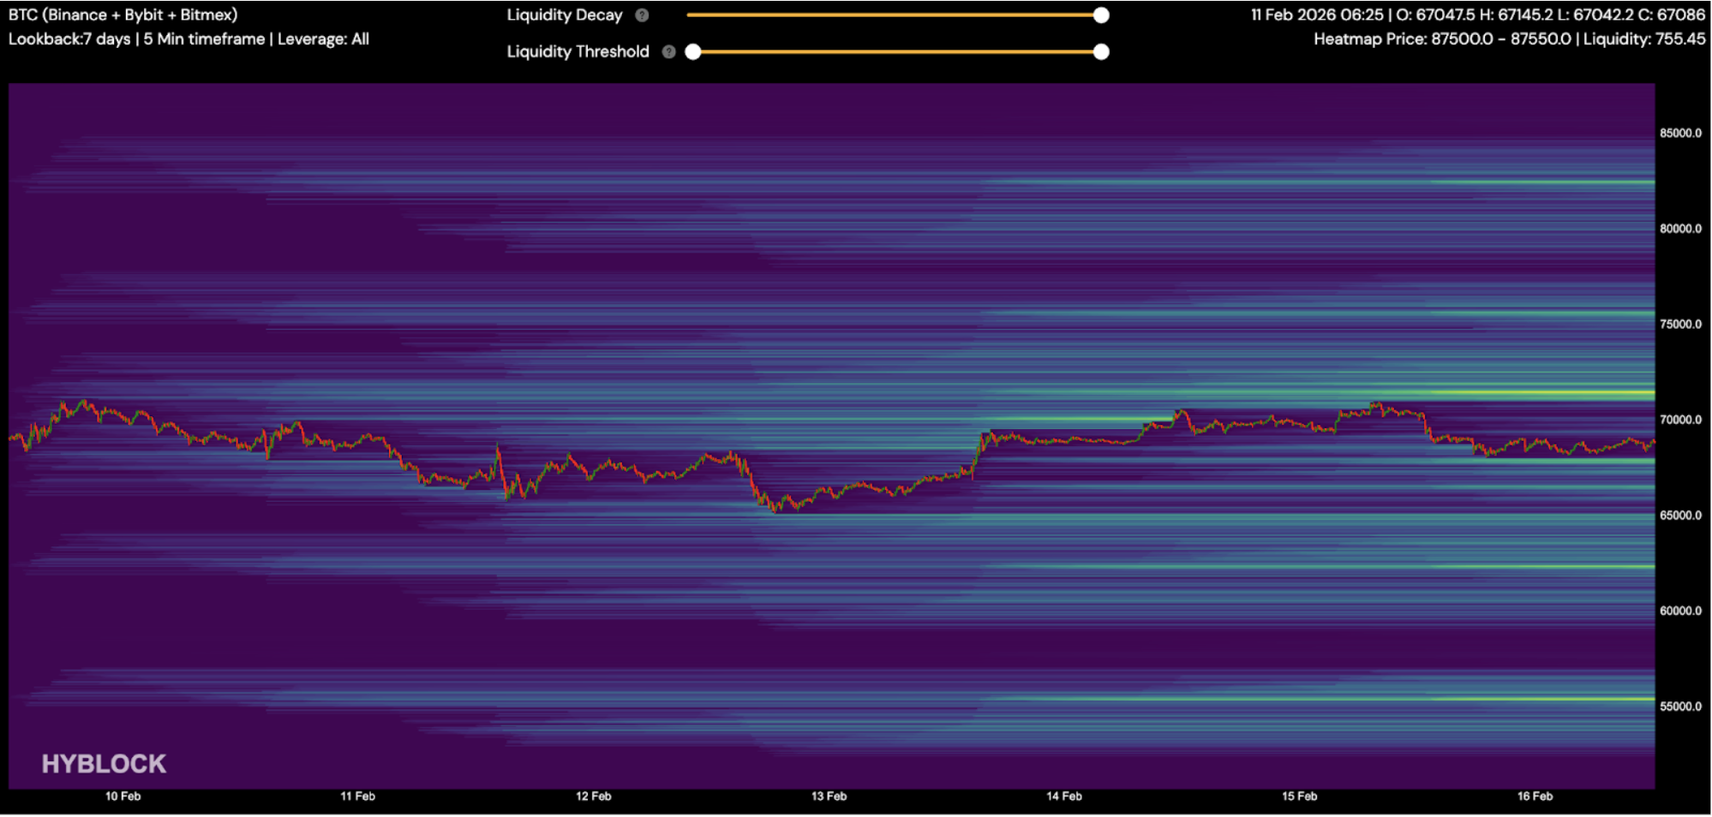Click the 65000.0 price axis label
1712x817 pixels.
point(1680,516)
